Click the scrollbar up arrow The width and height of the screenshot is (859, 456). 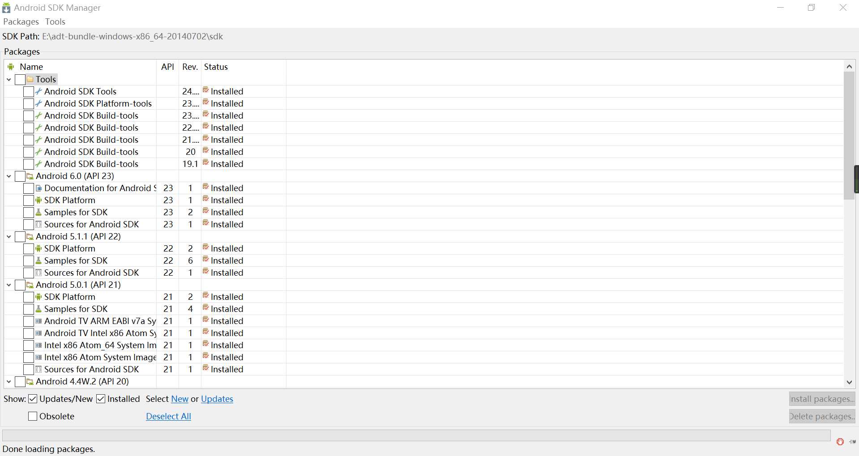tap(849, 66)
